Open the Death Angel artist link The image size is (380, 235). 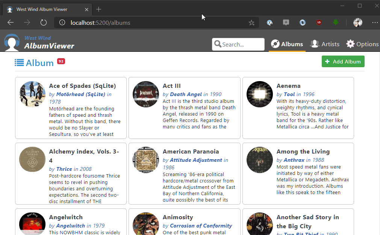[186, 94]
